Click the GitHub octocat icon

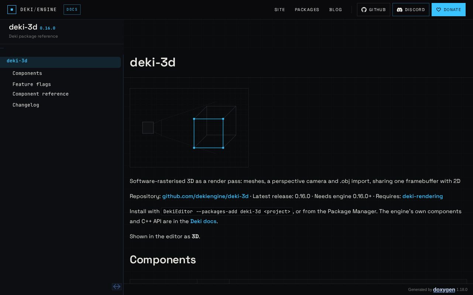[x=364, y=10]
